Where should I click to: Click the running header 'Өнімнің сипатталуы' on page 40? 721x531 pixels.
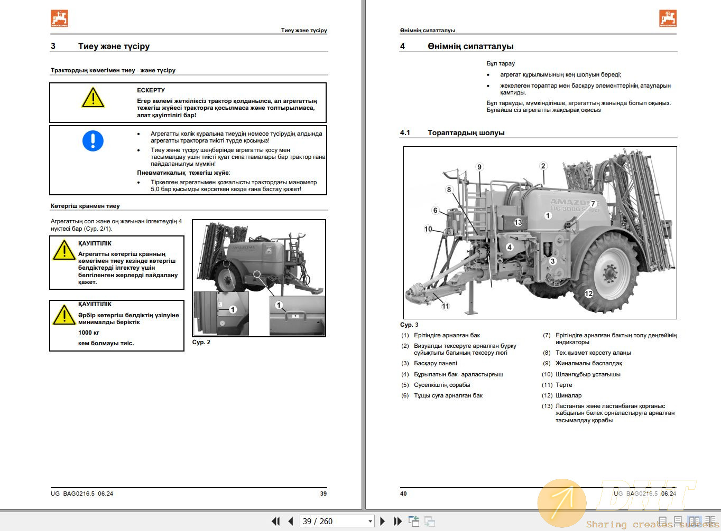coord(428,30)
